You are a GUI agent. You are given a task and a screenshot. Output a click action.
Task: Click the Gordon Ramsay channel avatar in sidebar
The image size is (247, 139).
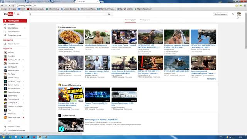pyautogui.click(x=5, y=78)
